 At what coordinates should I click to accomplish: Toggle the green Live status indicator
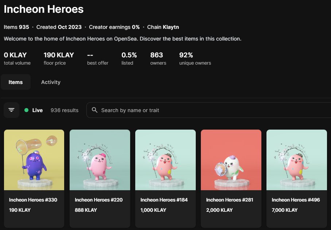point(26,110)
